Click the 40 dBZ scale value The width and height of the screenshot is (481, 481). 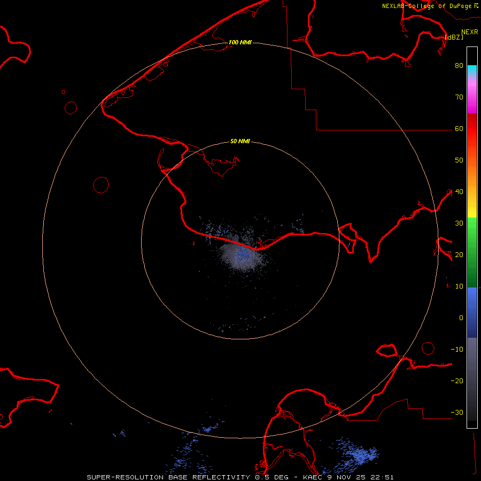[459, 192]
